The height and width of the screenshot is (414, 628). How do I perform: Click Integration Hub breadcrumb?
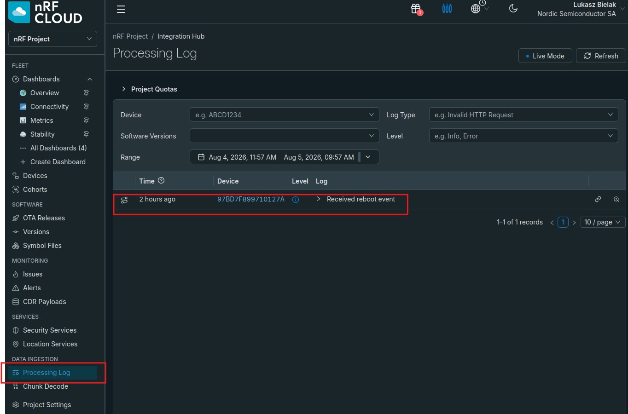click(x=181, y=36)
